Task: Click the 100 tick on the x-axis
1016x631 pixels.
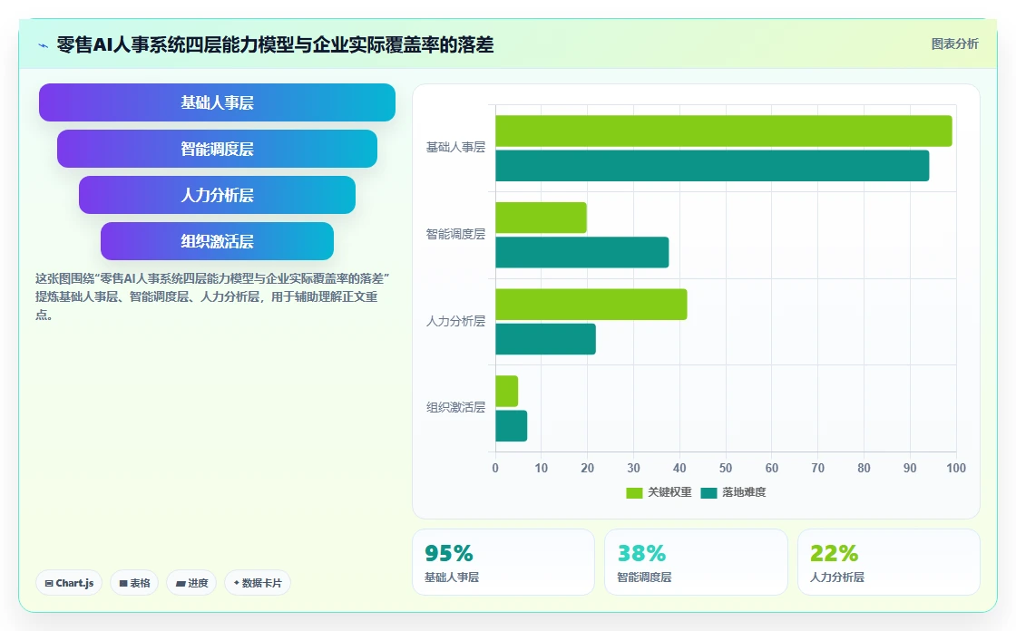Action: click(956, 469)
